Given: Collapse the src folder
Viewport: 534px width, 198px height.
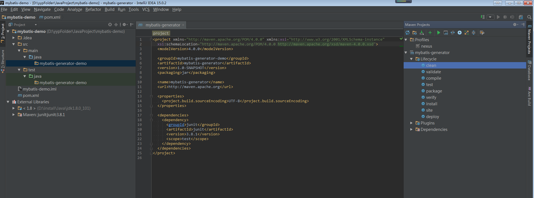Looking at the screenshot, I should pos(14,44).
